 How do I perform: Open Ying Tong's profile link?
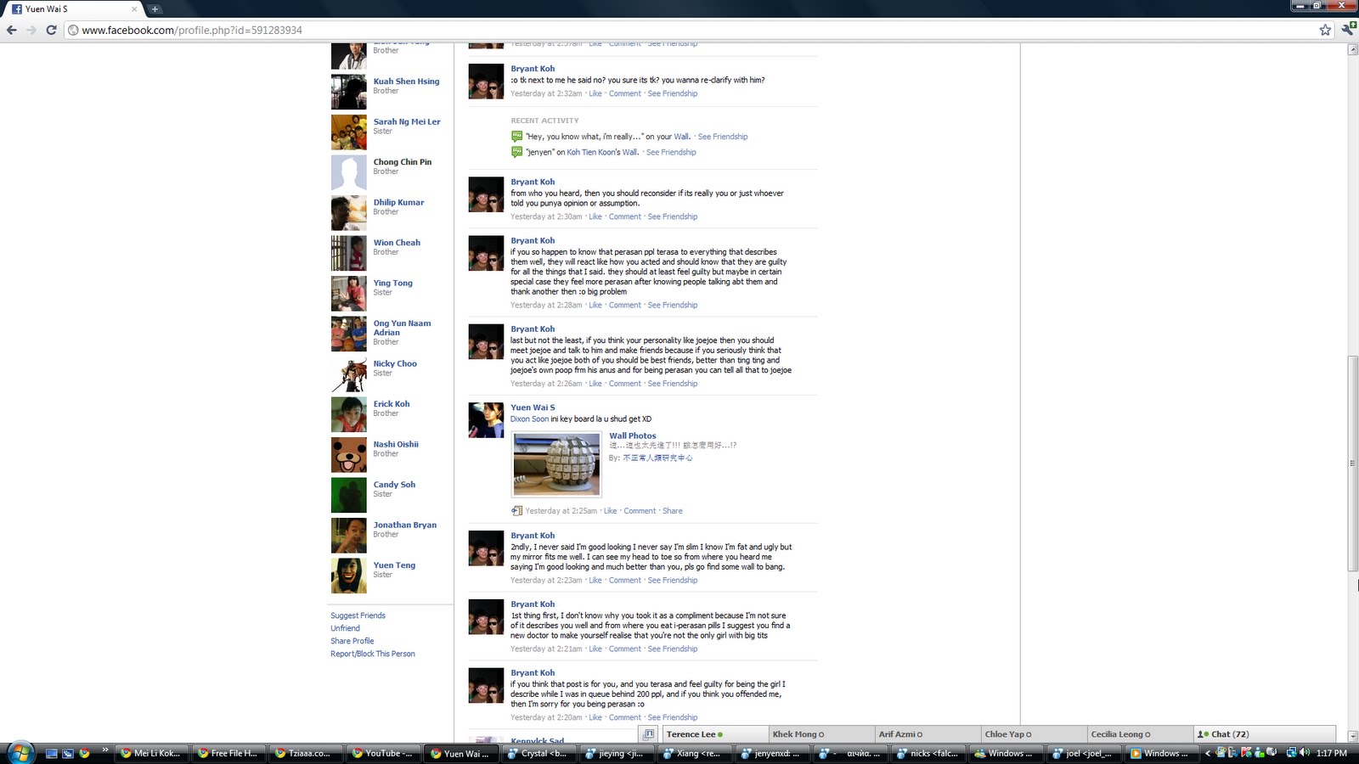392,283
